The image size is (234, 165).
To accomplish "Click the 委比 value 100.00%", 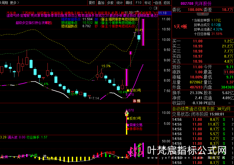I will [195, 10].
